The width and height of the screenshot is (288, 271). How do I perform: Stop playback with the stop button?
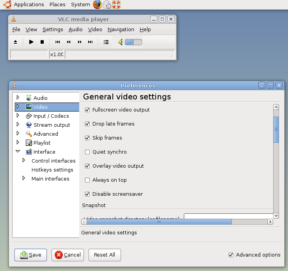pos(42,42)
